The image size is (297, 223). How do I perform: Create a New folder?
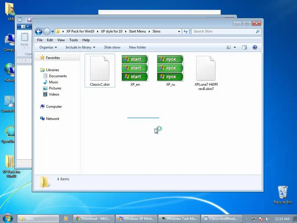coord(137,47)
